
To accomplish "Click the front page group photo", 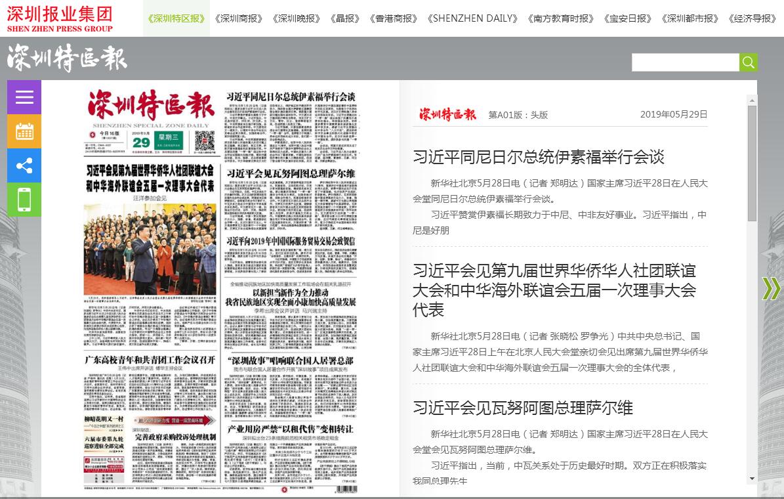I will [150, 249].
